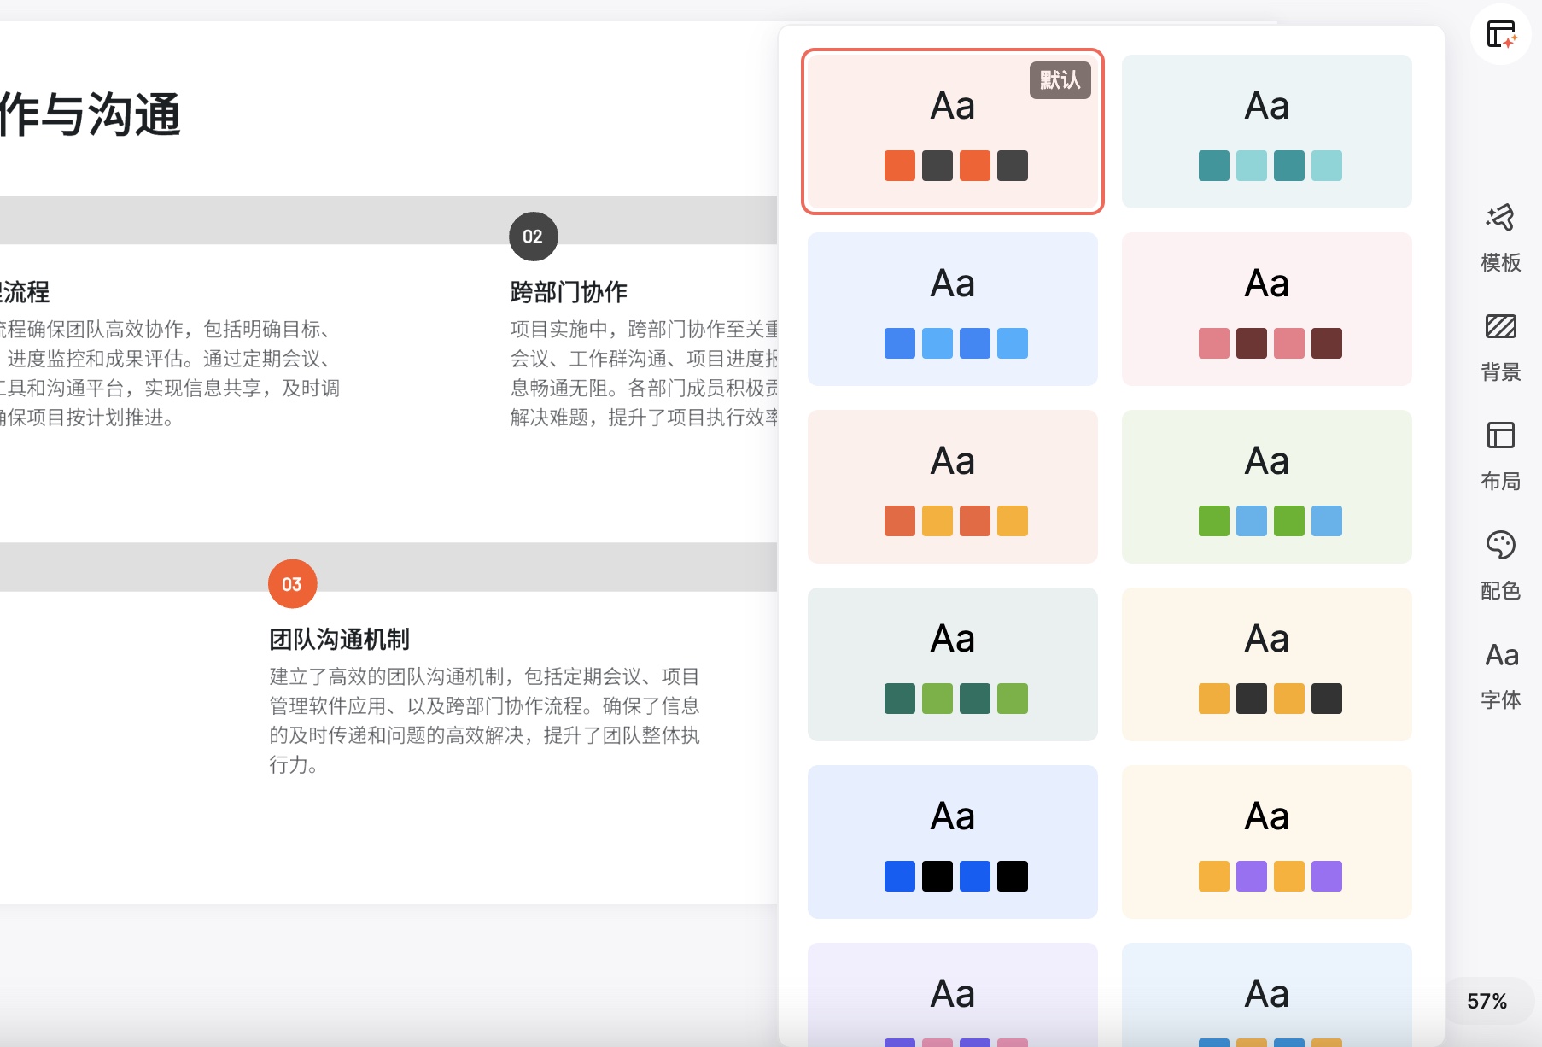The height and width of the screenshot is (1047, 1542).
Task: Click the 57% zoom level indicator
Action: [x=1487, y=1001]
